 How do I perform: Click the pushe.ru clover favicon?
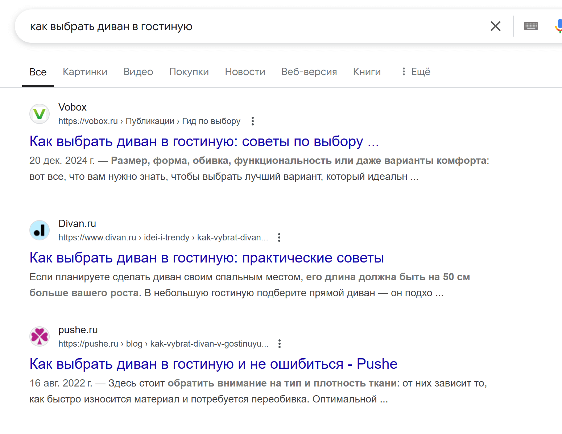39,336
